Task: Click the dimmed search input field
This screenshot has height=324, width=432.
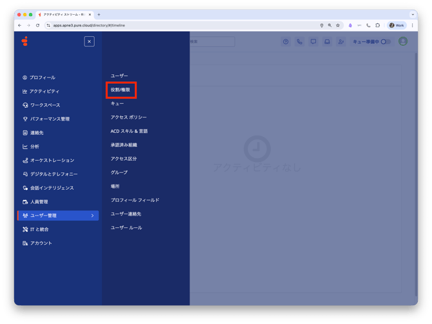Action: pyautogui.click(x=212, y=42)
